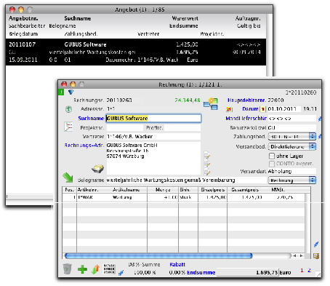Click the trash can delete icon
Viewport: 330px width, 286px height.
click(x=68, y=269)
